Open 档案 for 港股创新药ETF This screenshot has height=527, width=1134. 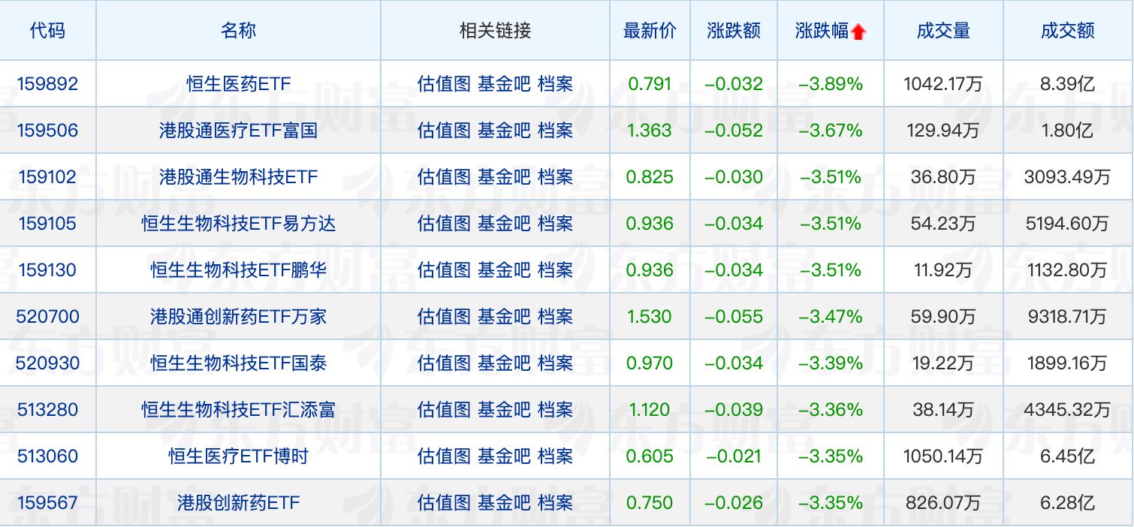point(555,503)
